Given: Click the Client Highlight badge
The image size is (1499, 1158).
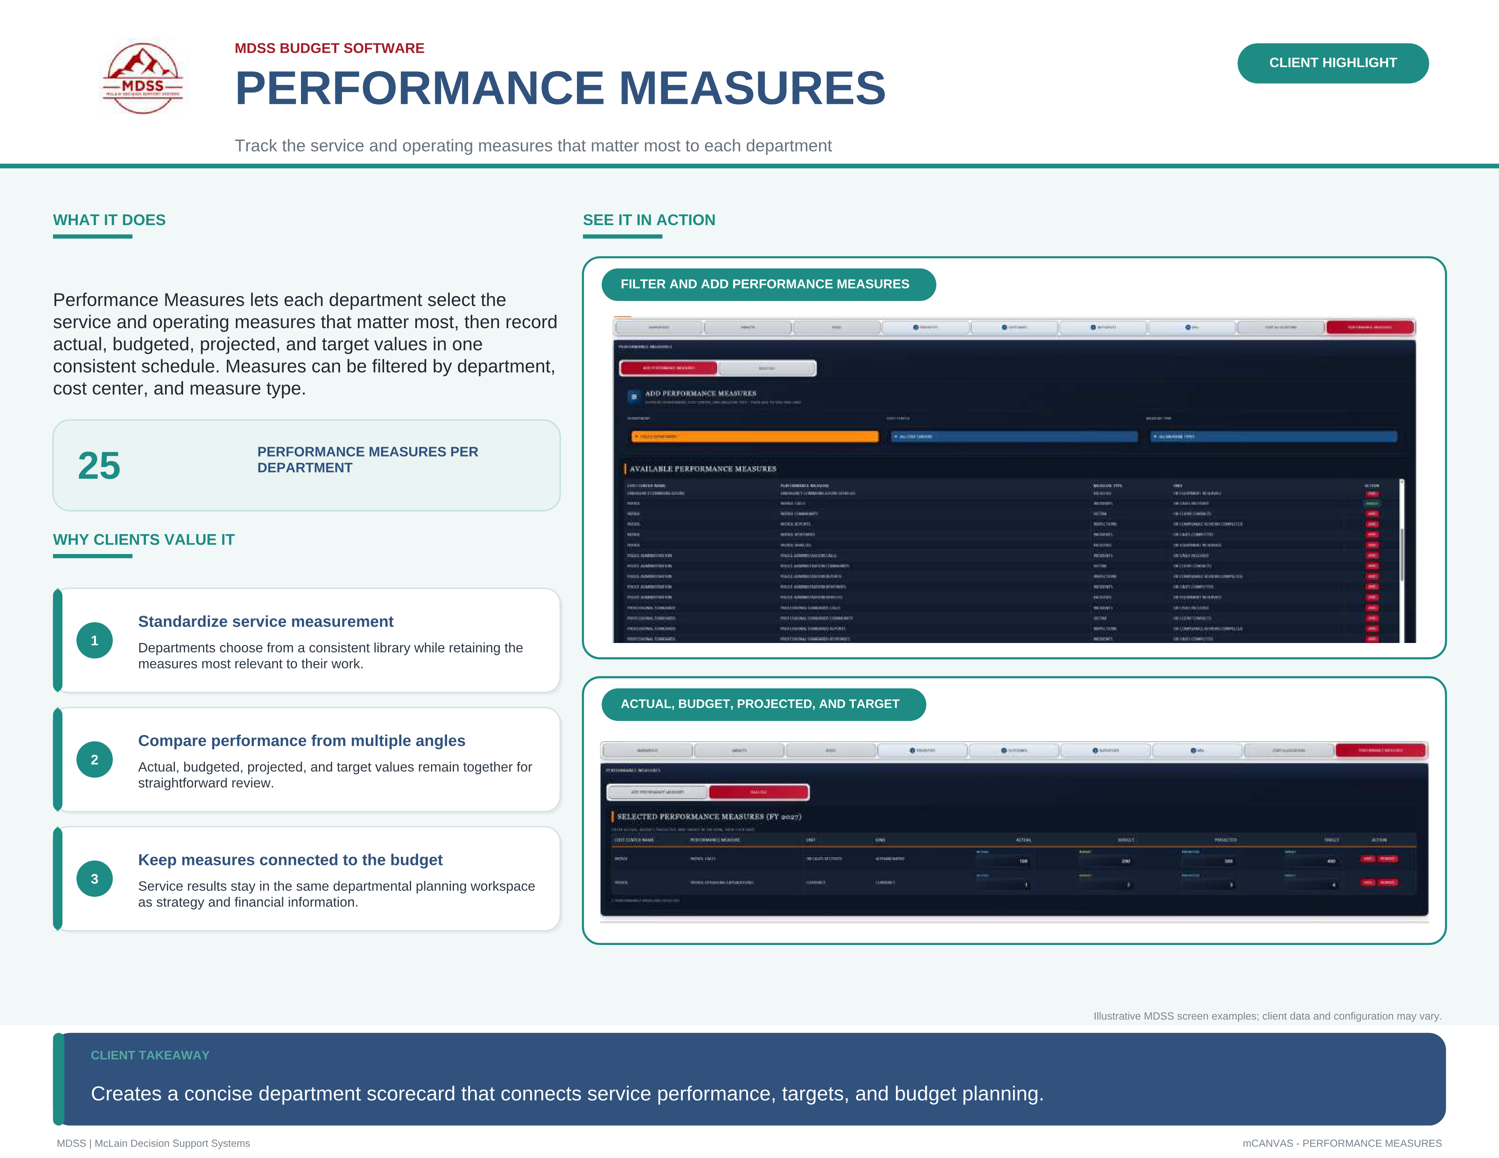Looking at the screenshot, I should (1333, 63).
